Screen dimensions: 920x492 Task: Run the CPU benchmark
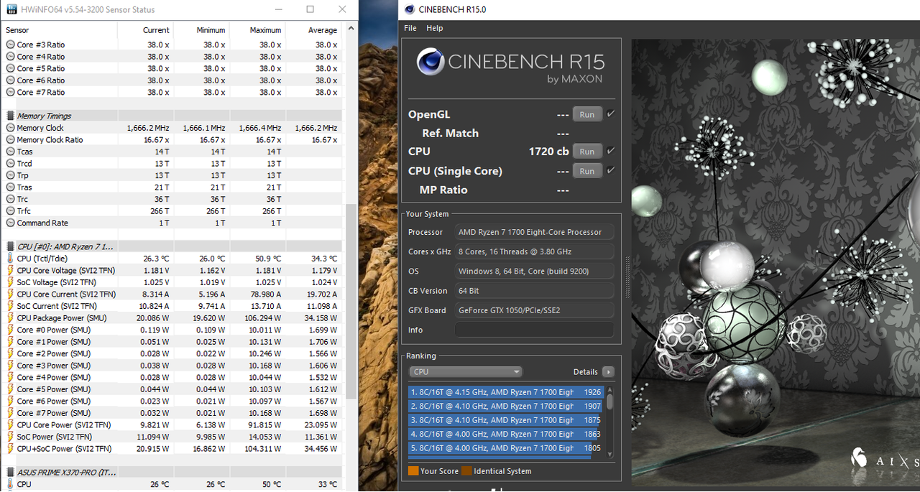point(587,152)
